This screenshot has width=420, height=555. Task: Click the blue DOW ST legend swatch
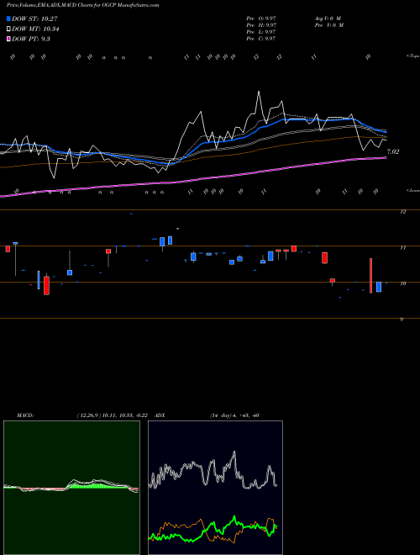[x=9, y=18]
